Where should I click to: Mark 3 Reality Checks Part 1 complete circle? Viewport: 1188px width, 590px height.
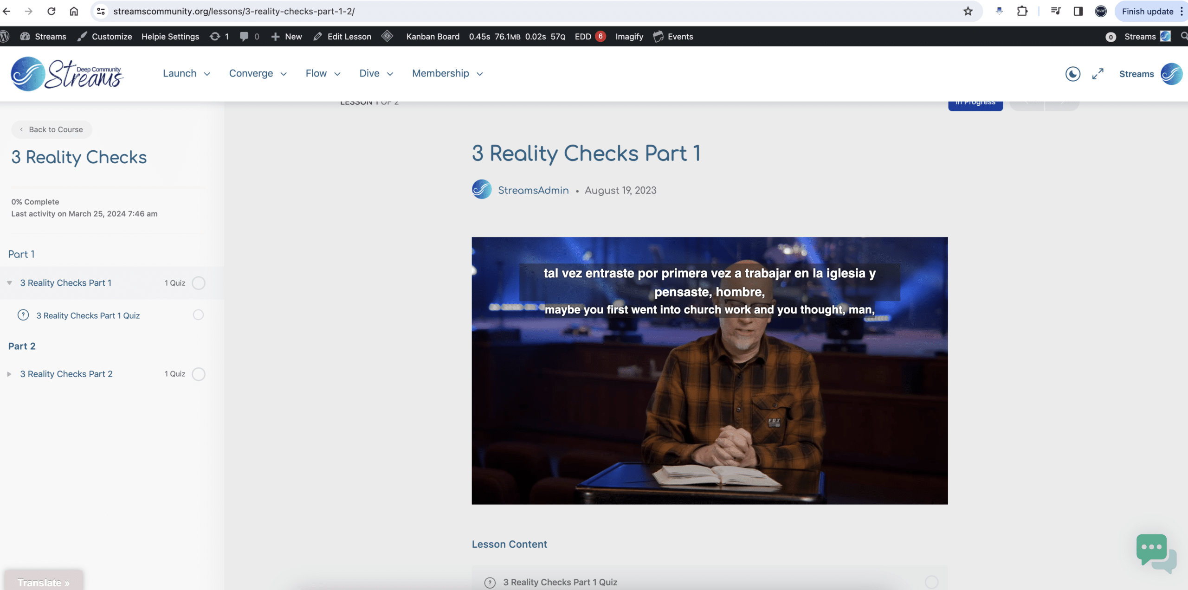pos(199,283)
